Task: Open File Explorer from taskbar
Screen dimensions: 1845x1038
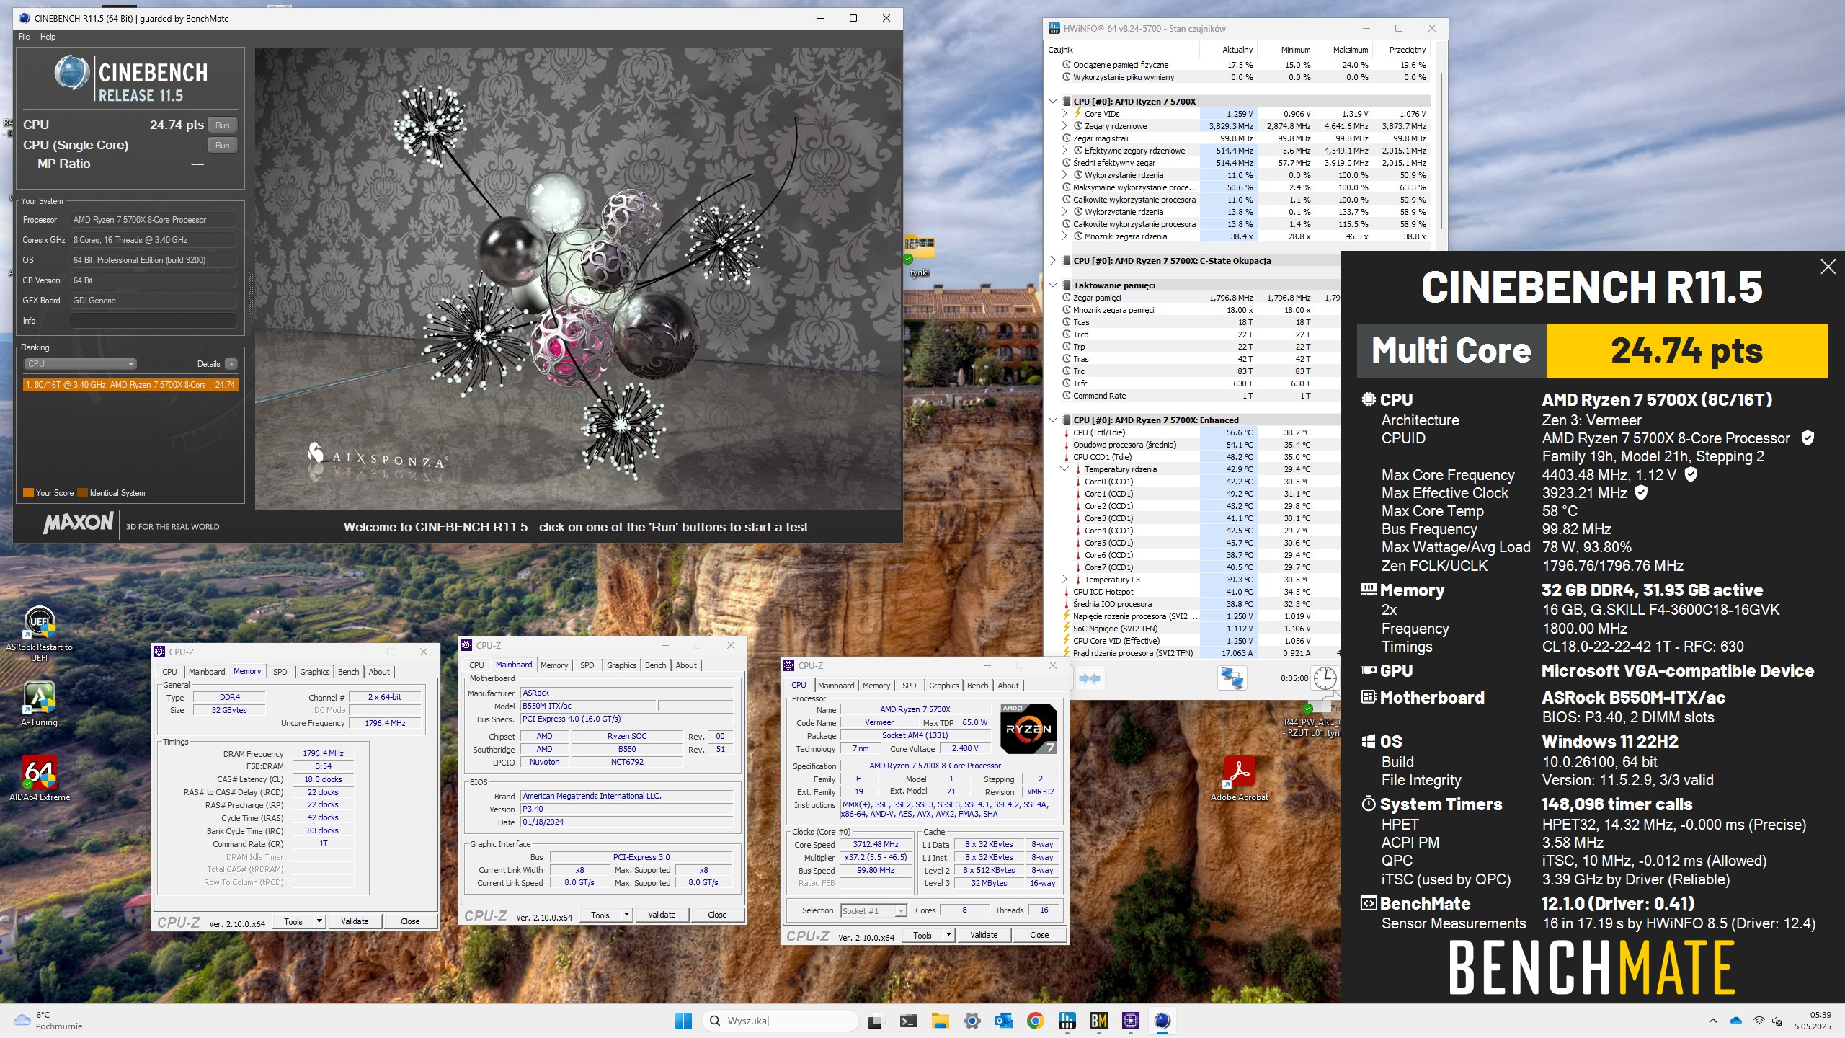Action: [x=940, y=1021]
